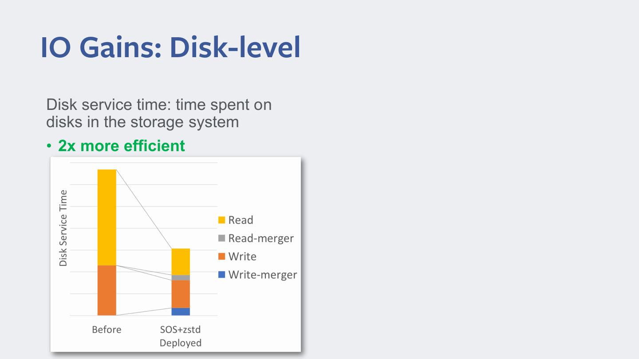Select the "Write" legend label text
The width and height of the screenshot is (639, 359).
[x=242, y=256]
